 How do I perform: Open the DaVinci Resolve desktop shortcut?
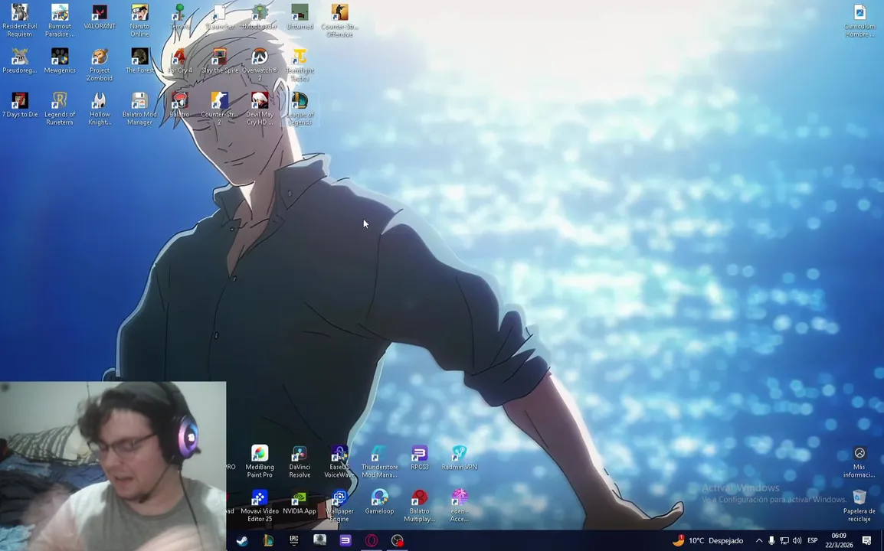(x=300, y=461)
